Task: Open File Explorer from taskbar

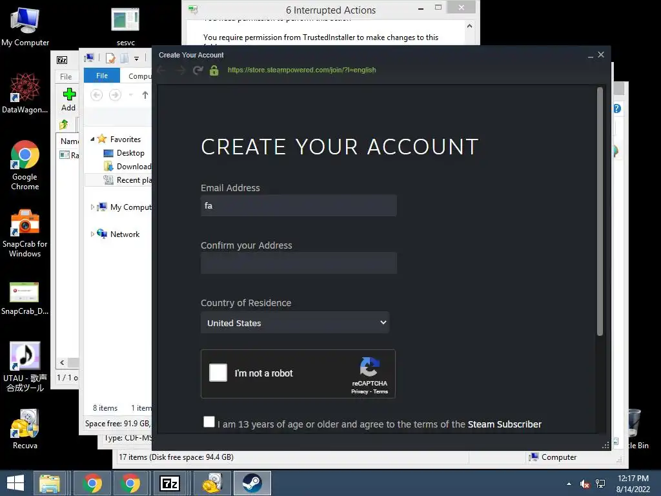Action: point(49,483)
